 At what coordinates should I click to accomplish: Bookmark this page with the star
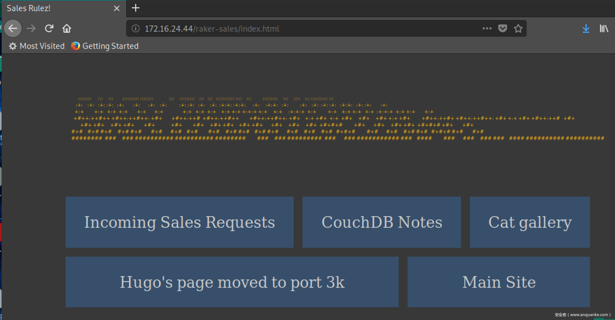518,28
